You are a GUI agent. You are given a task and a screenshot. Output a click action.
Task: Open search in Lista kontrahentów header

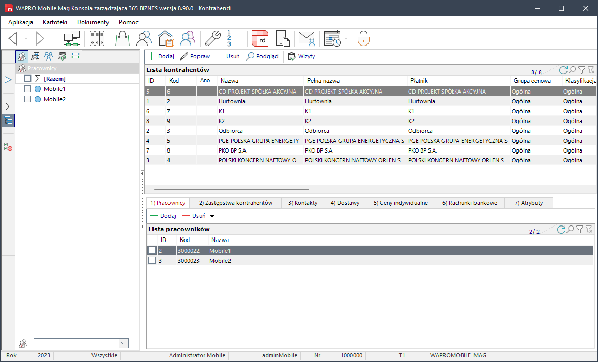point(572,70)
